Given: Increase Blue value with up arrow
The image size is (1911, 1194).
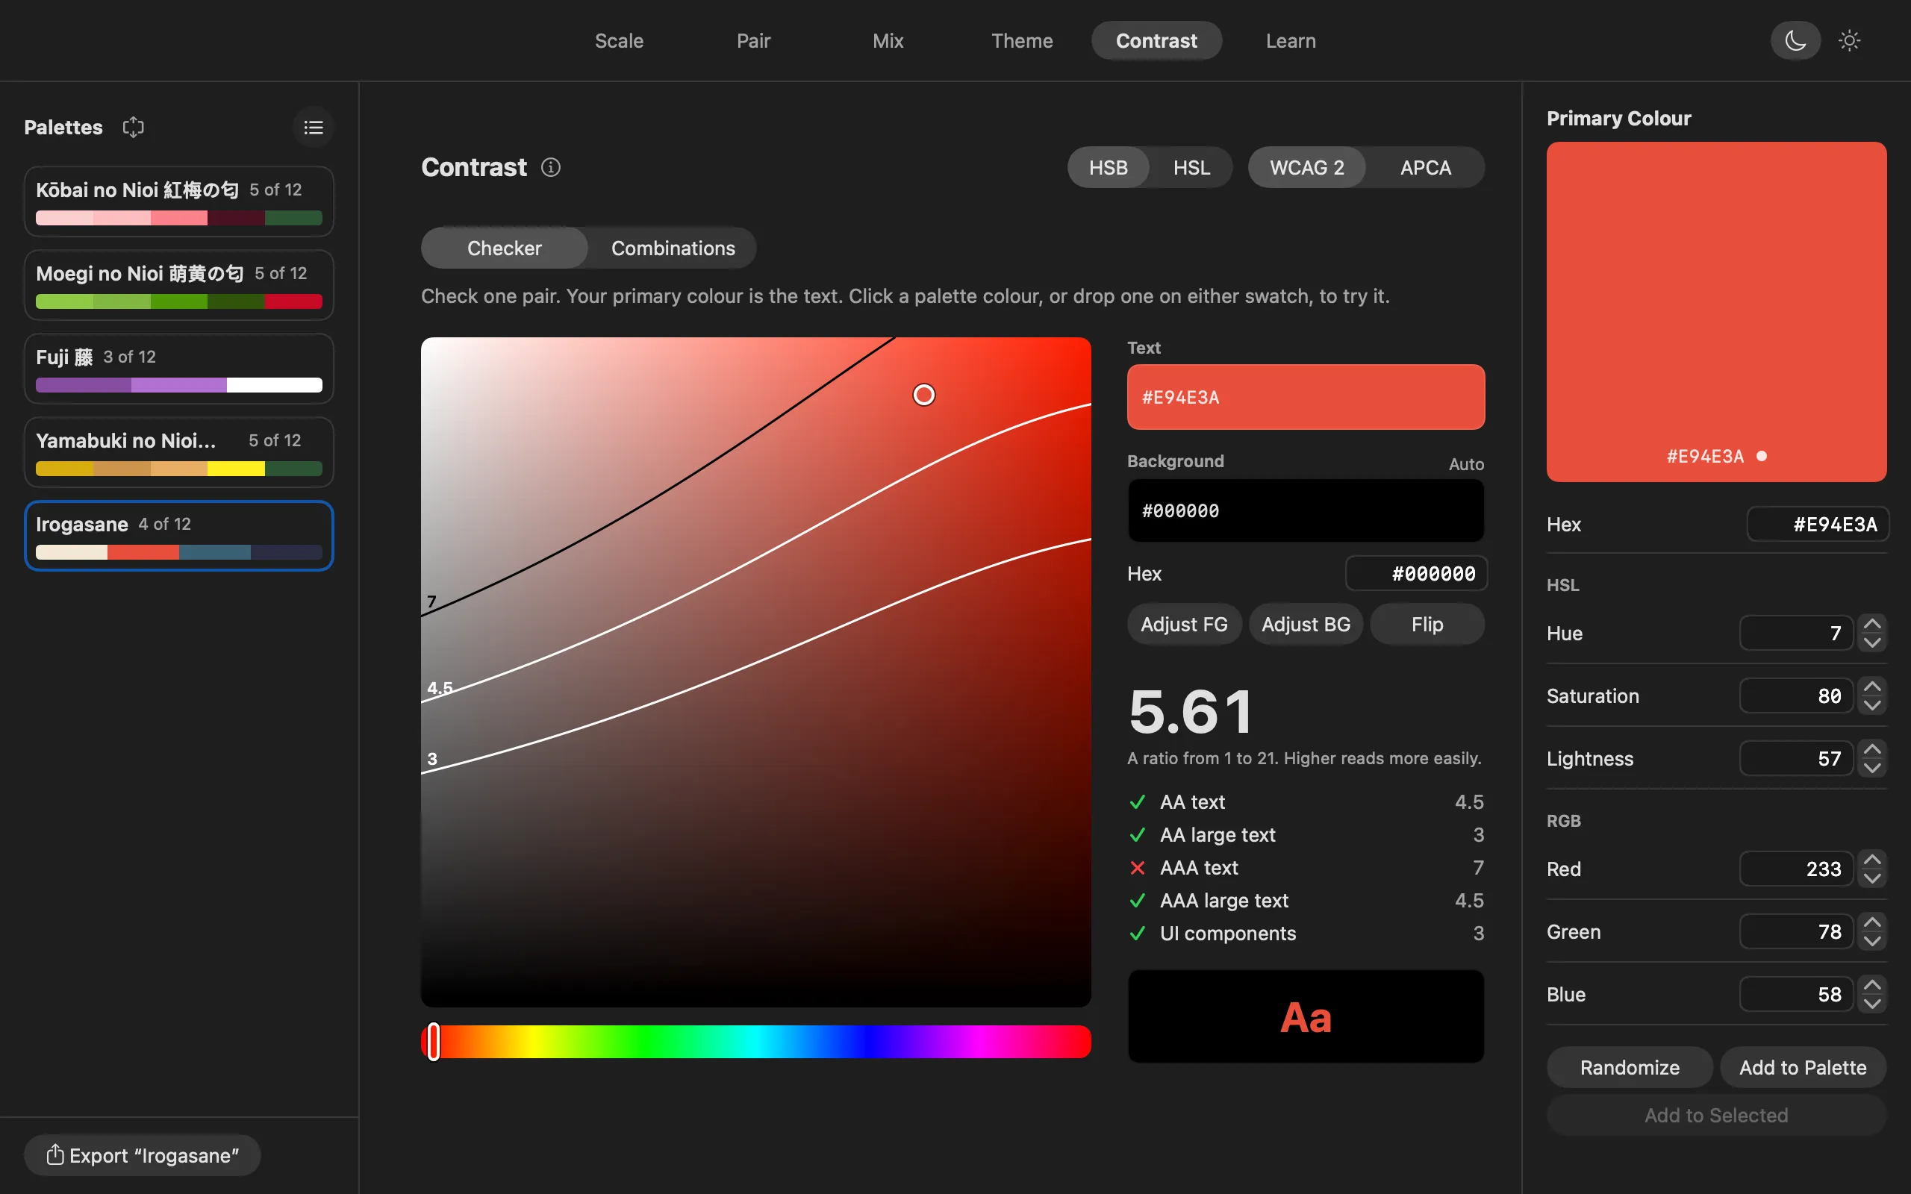Looking at the screenshot, I should click(1871, 985).
